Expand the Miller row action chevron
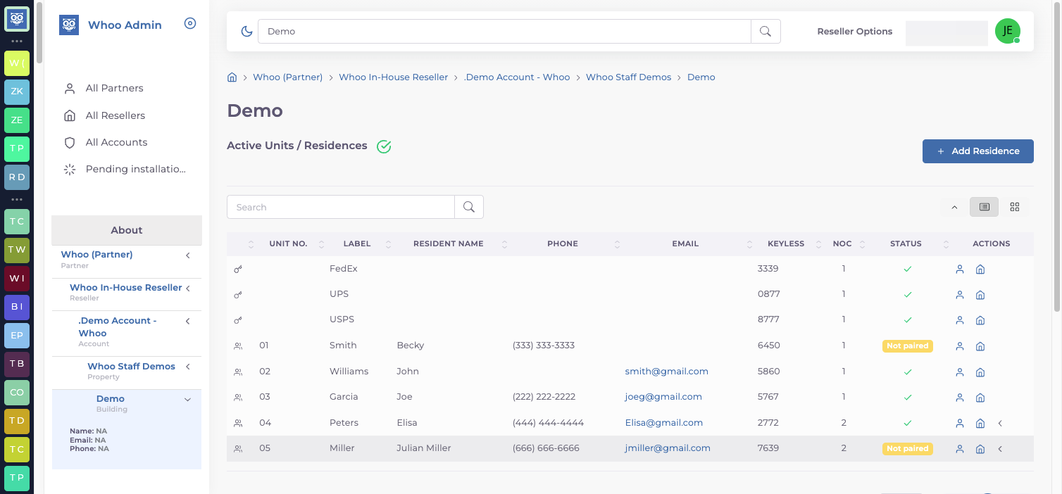 click(1000, 449)
